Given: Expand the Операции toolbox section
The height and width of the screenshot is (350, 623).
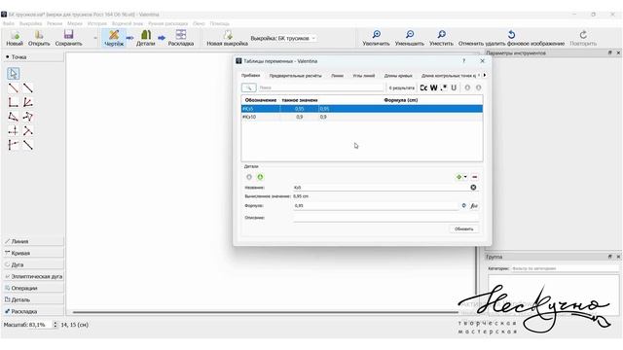Looking at the screenshot, I should [33, 288].
